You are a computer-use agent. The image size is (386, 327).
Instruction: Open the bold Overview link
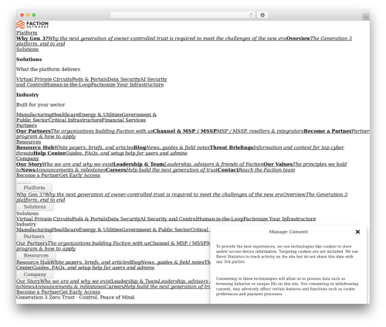(298, 39)
